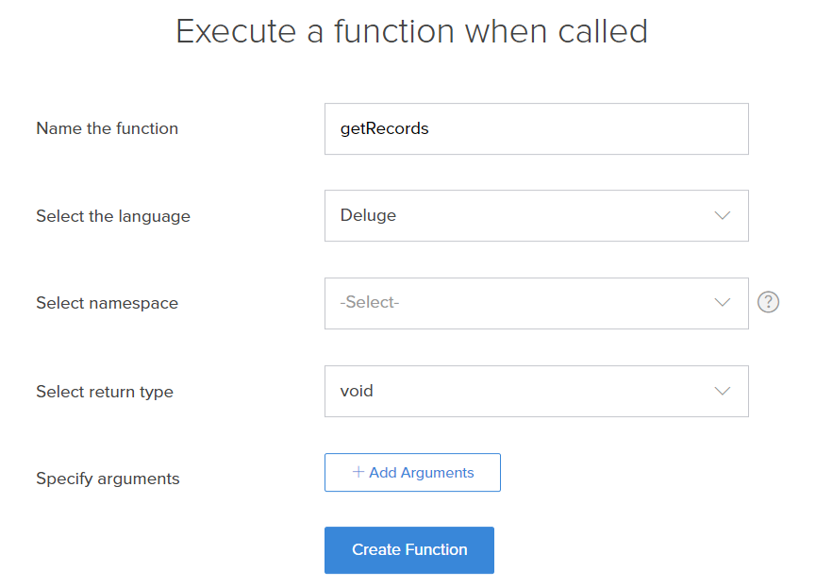Click the 'Specify arguments' label
This screenshot has width=816, height=588.
click(108, 479)
